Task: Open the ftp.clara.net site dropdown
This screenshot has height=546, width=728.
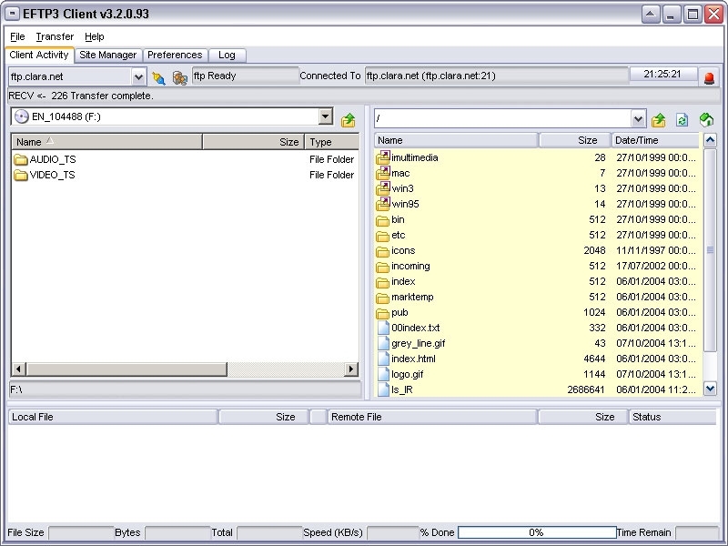Action: point(138,77)
